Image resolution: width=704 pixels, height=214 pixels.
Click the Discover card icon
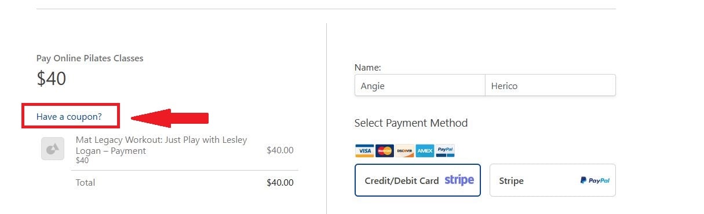point(404,151)
